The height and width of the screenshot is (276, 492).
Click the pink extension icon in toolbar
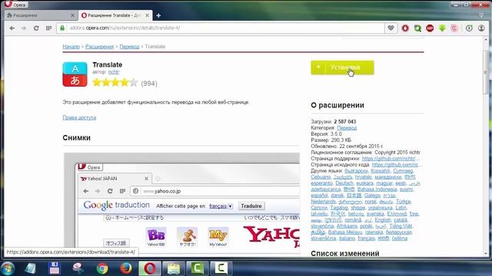pos(454,28)
